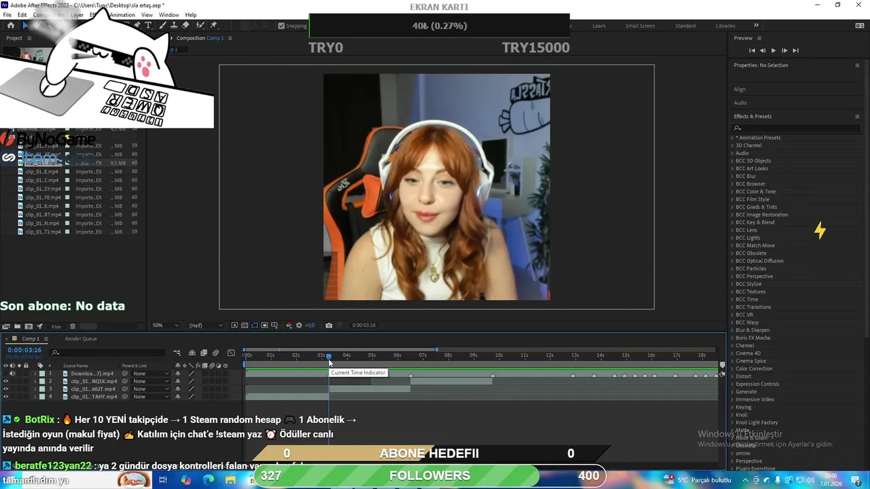The image size is (870, 489).
Task: Open the View menu
Action: [x=147, y=15]
